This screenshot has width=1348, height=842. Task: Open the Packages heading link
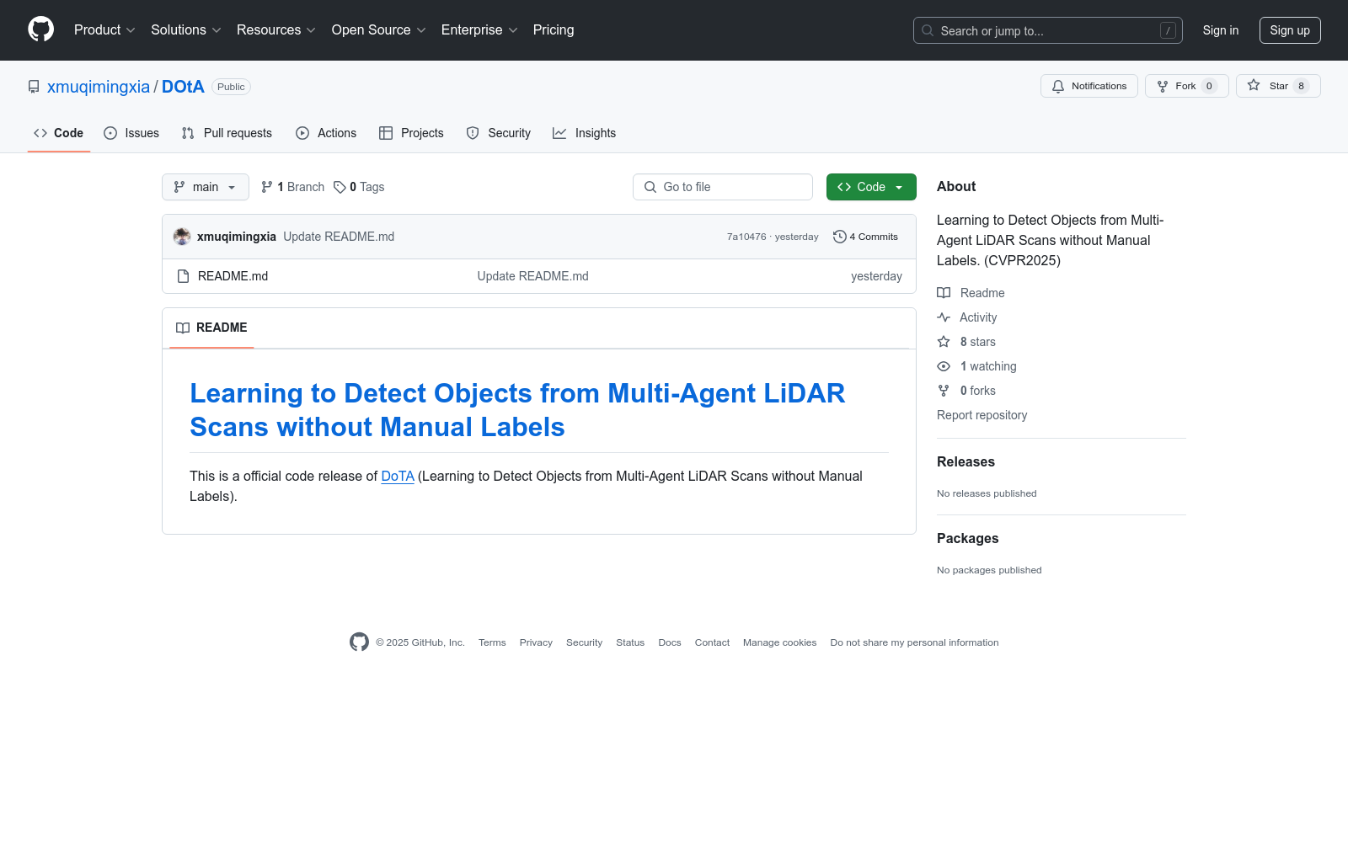coord(967,538)
